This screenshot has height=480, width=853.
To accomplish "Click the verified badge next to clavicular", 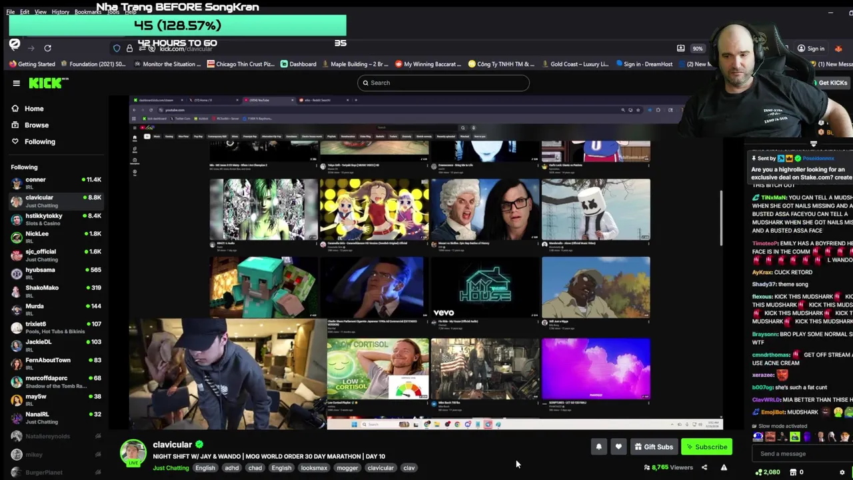I will pyautogui.click(x=199, y=445).
